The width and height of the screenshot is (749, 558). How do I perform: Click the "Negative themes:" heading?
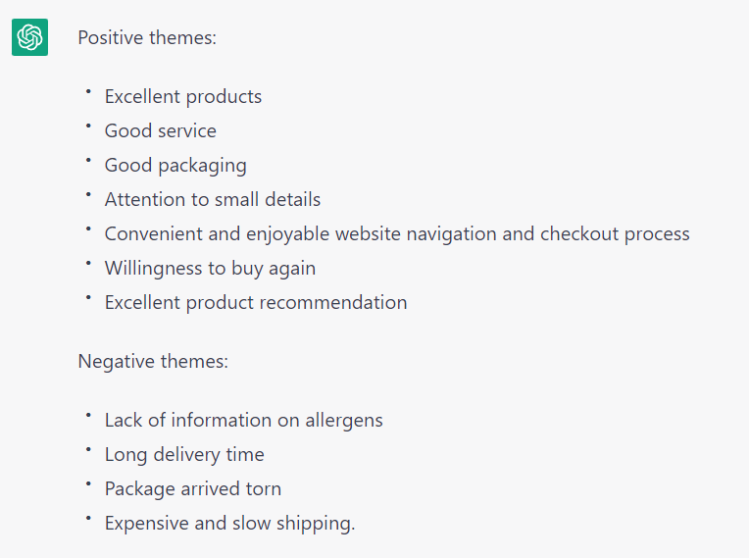153,362
